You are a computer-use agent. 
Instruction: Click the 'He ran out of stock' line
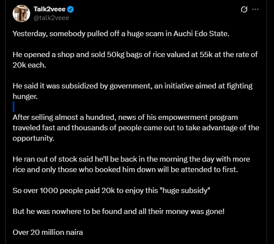click(x=131, y=159)
